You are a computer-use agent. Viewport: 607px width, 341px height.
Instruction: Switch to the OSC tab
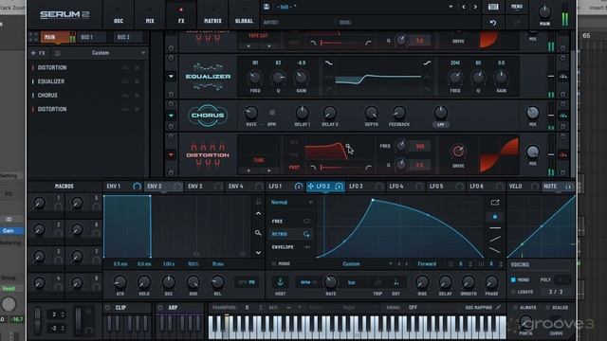119,15
